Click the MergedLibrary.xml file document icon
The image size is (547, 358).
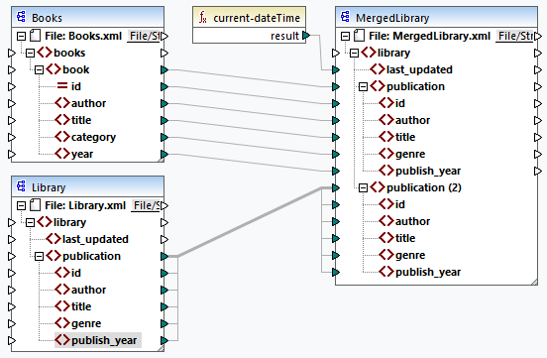[359, 36]
